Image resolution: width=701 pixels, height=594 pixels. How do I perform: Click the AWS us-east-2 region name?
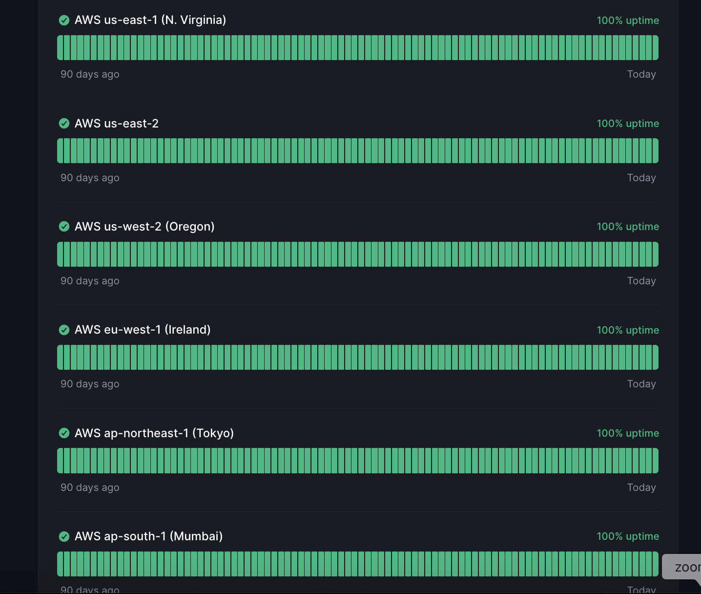(x=116, y=124)
